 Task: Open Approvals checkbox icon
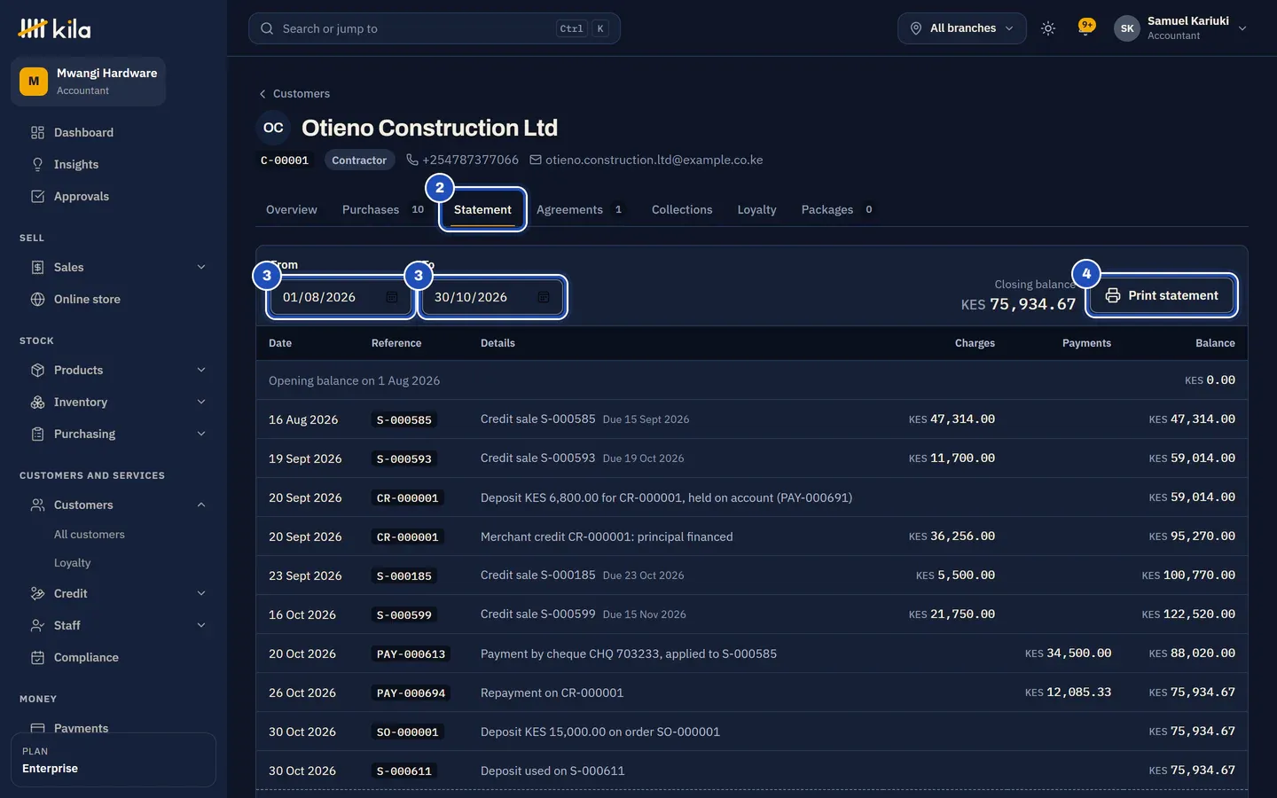37,196
